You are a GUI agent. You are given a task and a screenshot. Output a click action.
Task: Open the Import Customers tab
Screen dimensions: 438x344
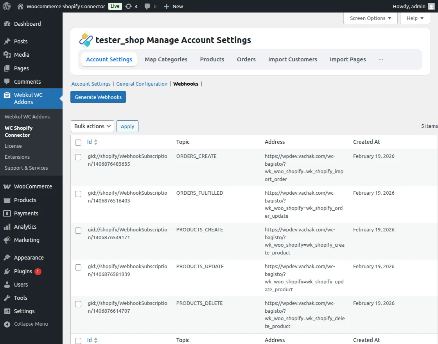pyautogui.click(x=293, y=59)
